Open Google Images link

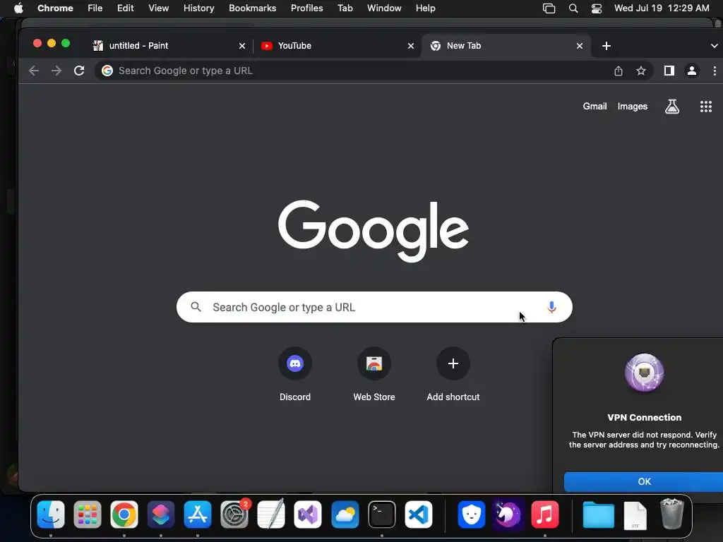(x=632, y=107)
